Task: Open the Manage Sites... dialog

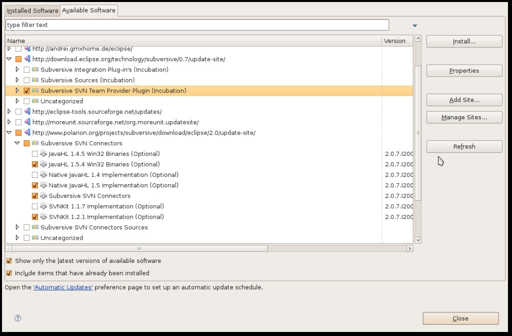Action: [464, 118]
